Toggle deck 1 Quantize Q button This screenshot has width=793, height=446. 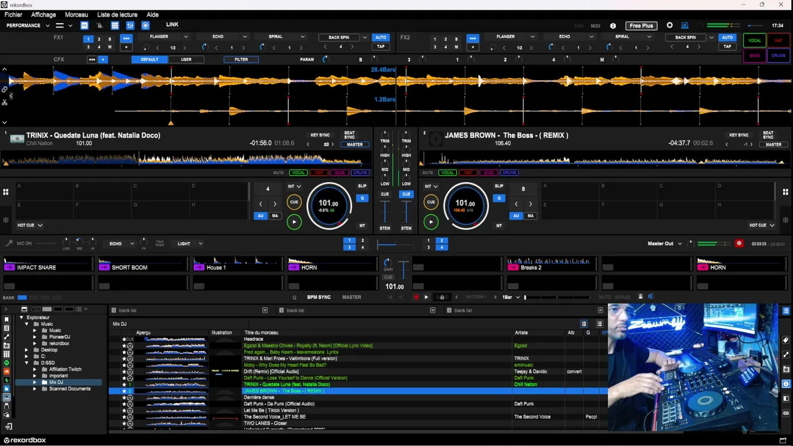[362, 198]
